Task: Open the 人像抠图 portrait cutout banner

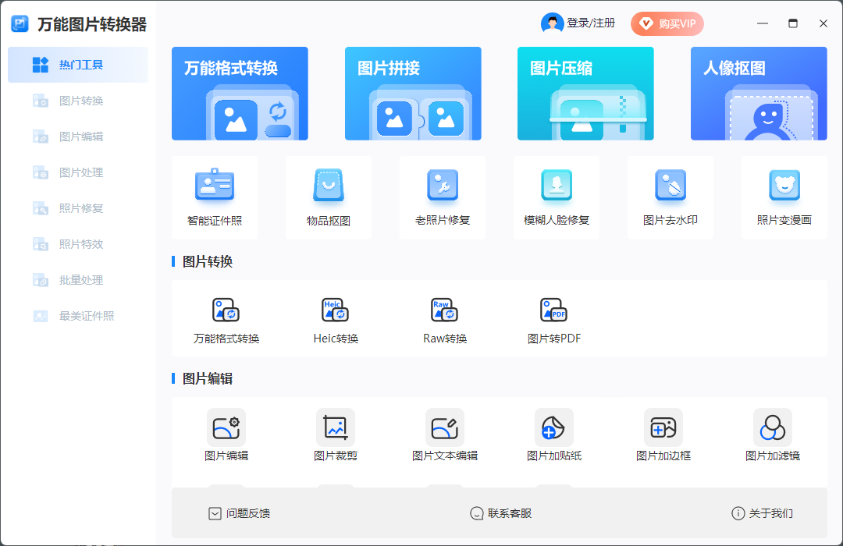Action: [759, 94]
